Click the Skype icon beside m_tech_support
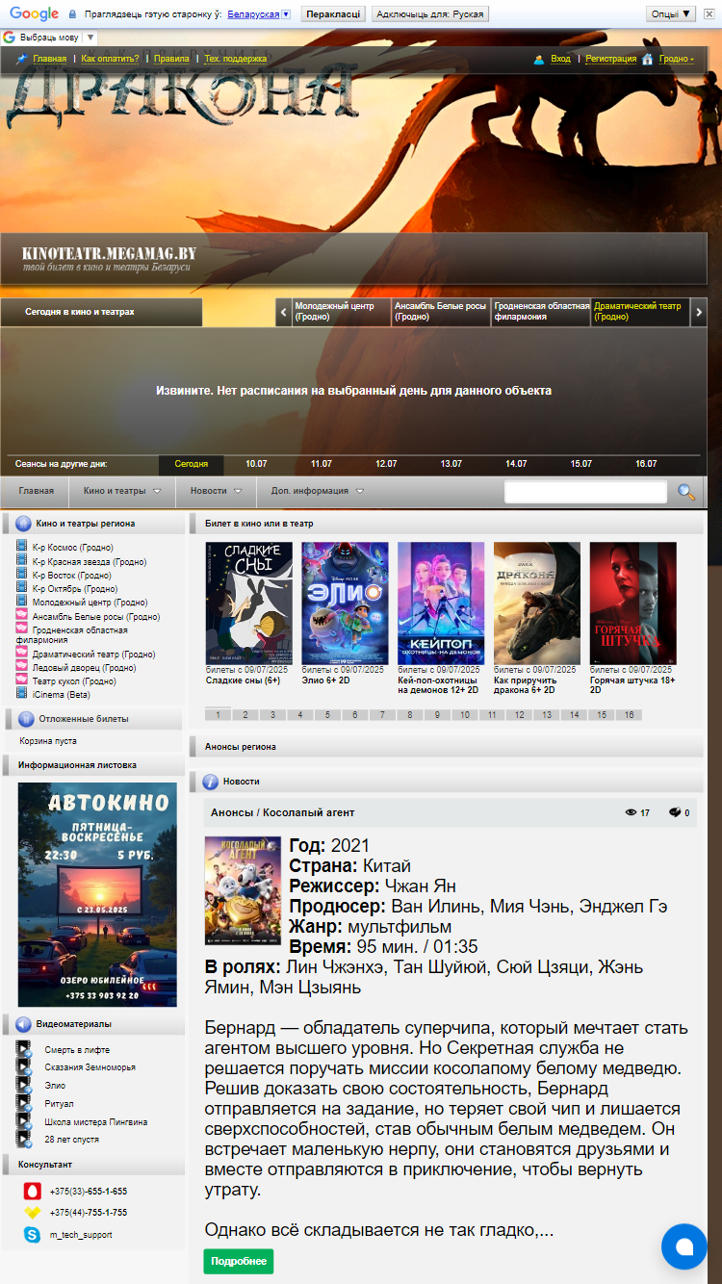The width and height of the screenshot is (722, 1284). point(32,1234)
